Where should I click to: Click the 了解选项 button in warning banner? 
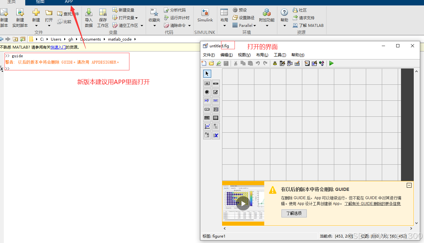[x=294, y=213]
